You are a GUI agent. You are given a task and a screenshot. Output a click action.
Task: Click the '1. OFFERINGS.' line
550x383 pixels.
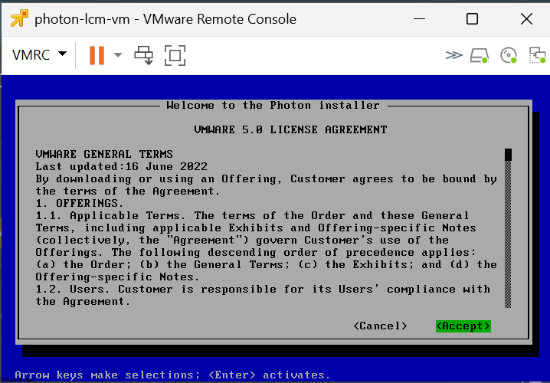79,203
